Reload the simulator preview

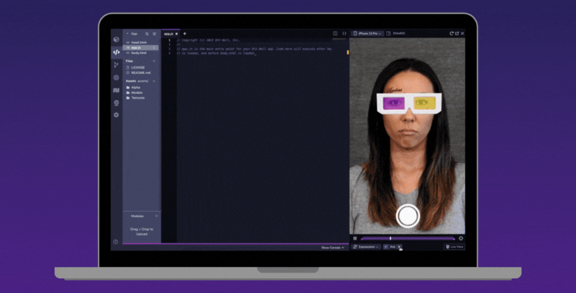[451, 33]
